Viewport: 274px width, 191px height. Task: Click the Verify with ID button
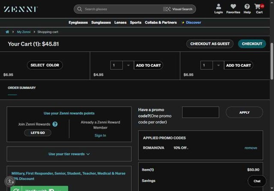click(39, 188)
